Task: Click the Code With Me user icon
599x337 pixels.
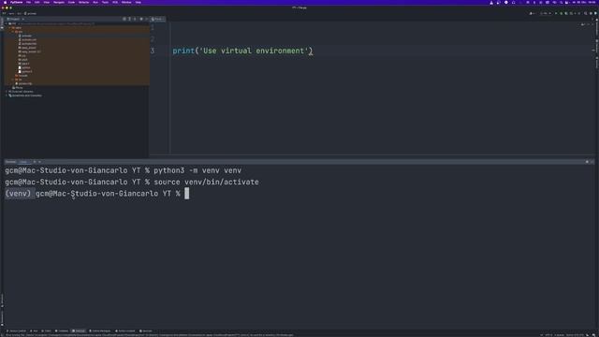Action: 532,13
